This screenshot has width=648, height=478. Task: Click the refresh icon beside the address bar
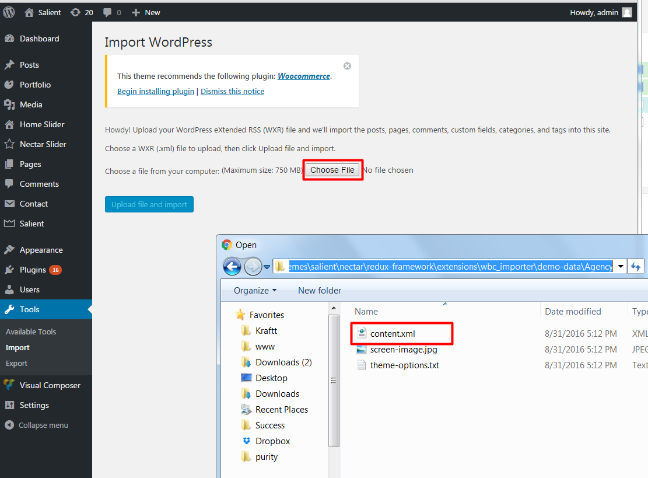coord(636,267)
